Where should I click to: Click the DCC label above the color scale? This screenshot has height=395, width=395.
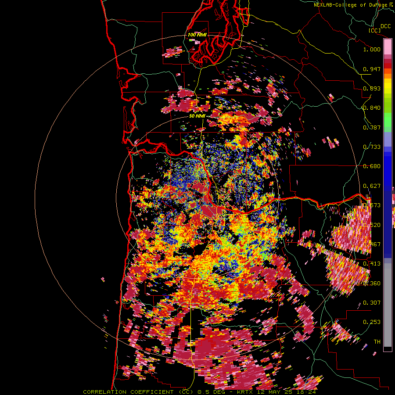[386, 26]
